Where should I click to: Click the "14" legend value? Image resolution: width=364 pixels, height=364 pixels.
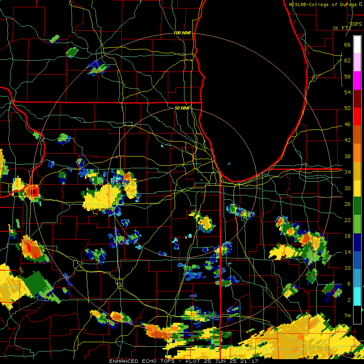(x=347, y=252)
